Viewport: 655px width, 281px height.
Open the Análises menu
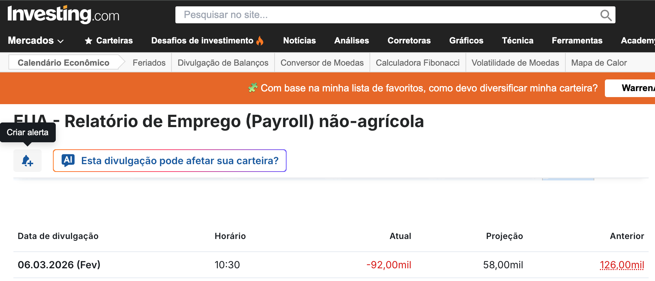[x=351, y=41]
